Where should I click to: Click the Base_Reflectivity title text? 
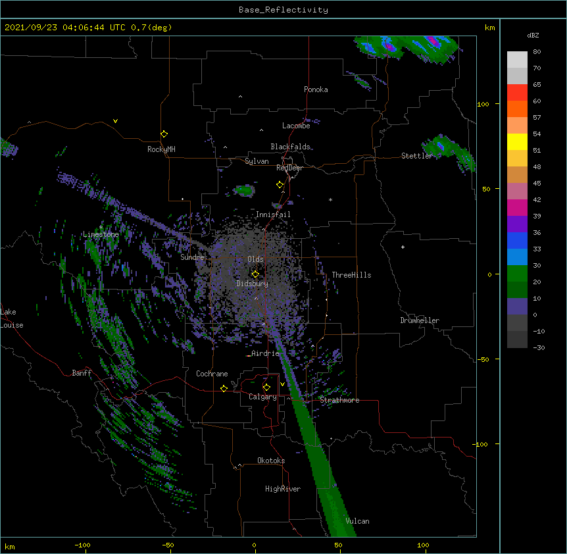click(283, 10)
